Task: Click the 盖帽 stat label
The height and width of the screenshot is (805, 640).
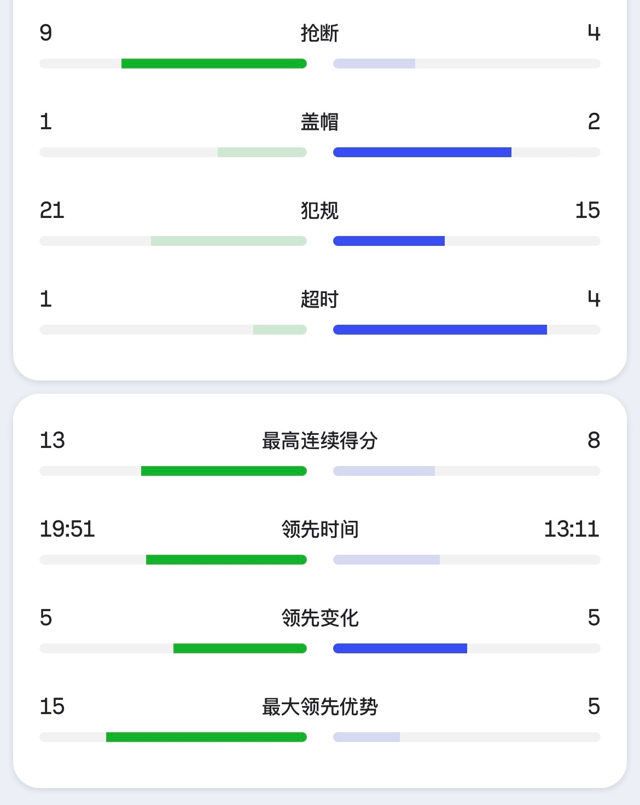Action: (319, 122)
